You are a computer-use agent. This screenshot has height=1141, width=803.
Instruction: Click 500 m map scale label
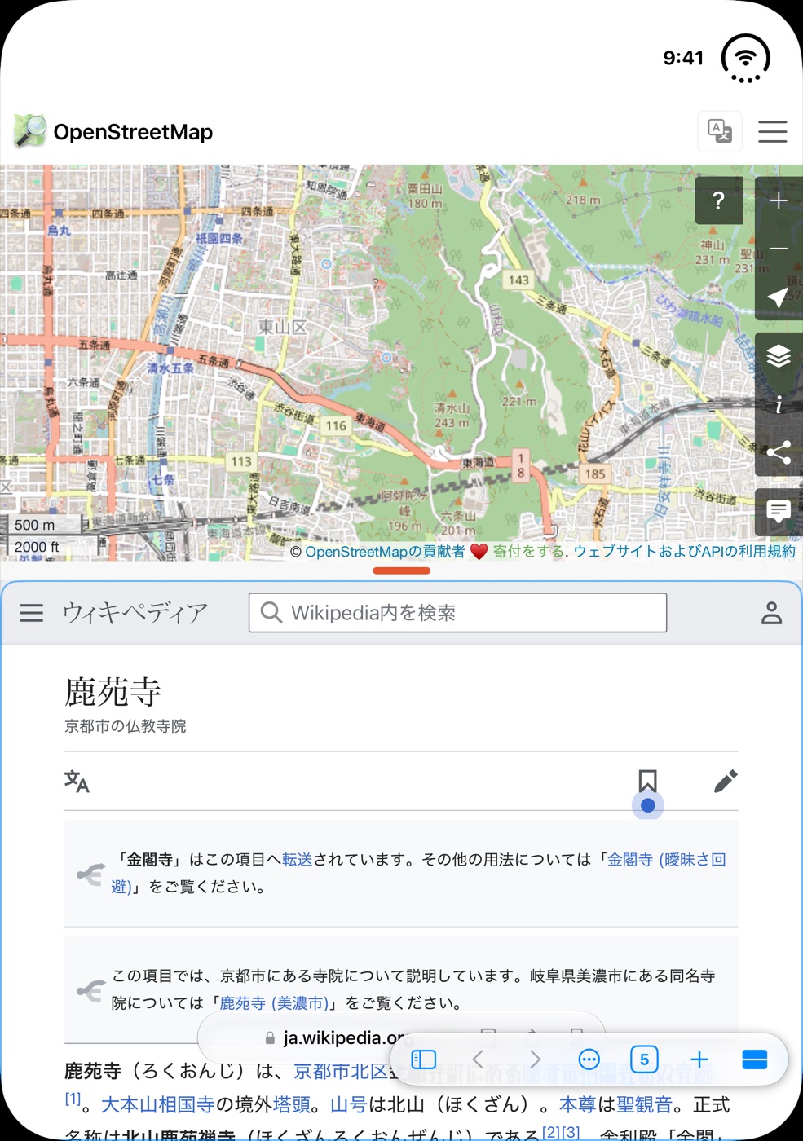(x=34, y=526)
